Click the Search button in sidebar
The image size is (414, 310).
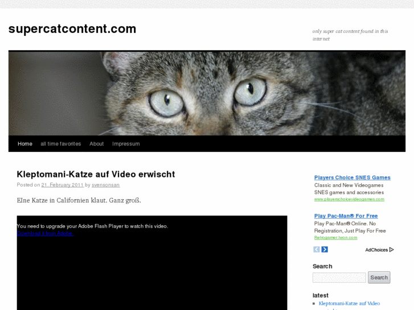(x=379, y=278)
